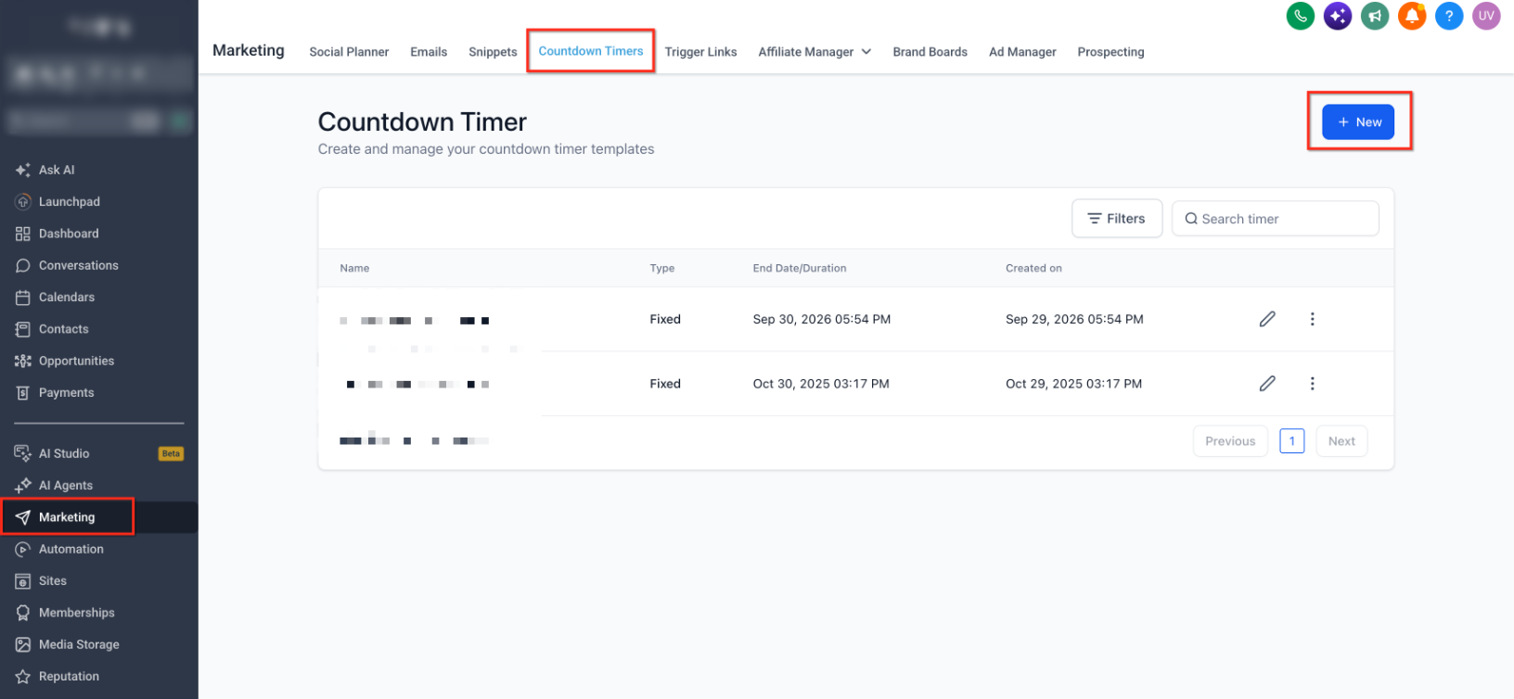
Task: Click the End Date/Duration column header
Action: click(800, 268)
